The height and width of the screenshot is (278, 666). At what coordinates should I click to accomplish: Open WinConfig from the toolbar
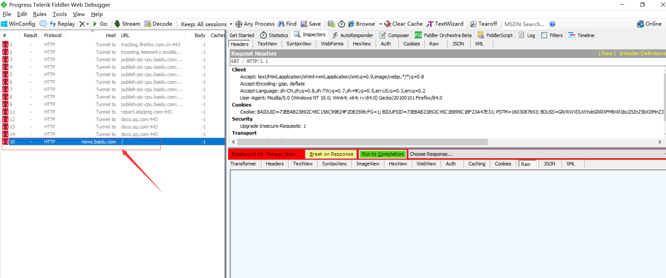[x=18, y=24]
